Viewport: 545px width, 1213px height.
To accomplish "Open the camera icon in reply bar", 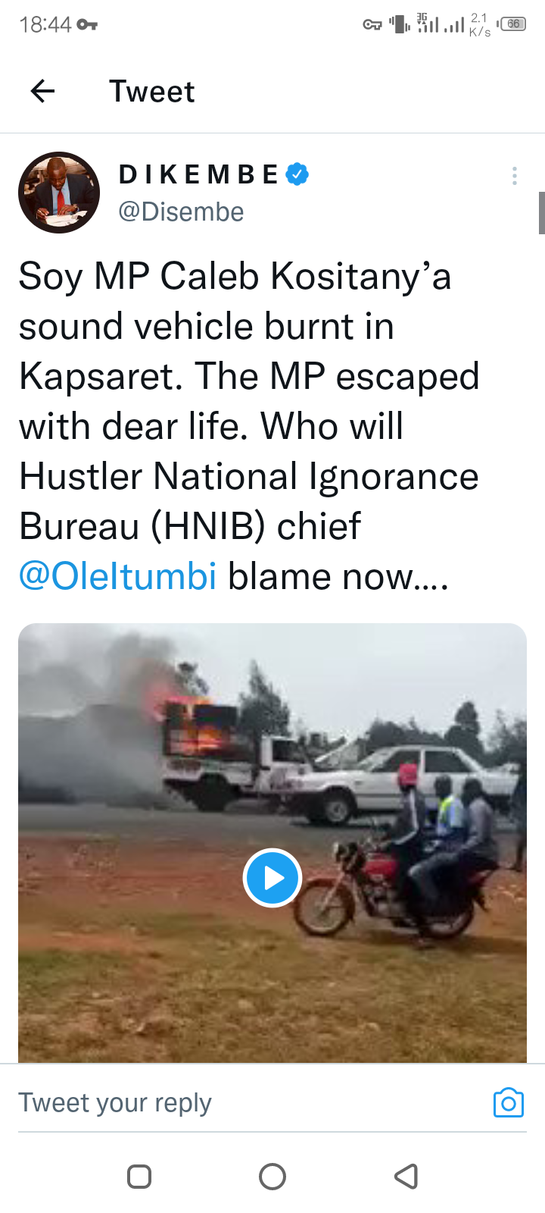I will coord(508,1102).
